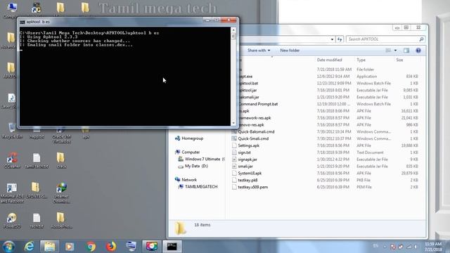Click the volume icon in system tray

tap(416, 247)
